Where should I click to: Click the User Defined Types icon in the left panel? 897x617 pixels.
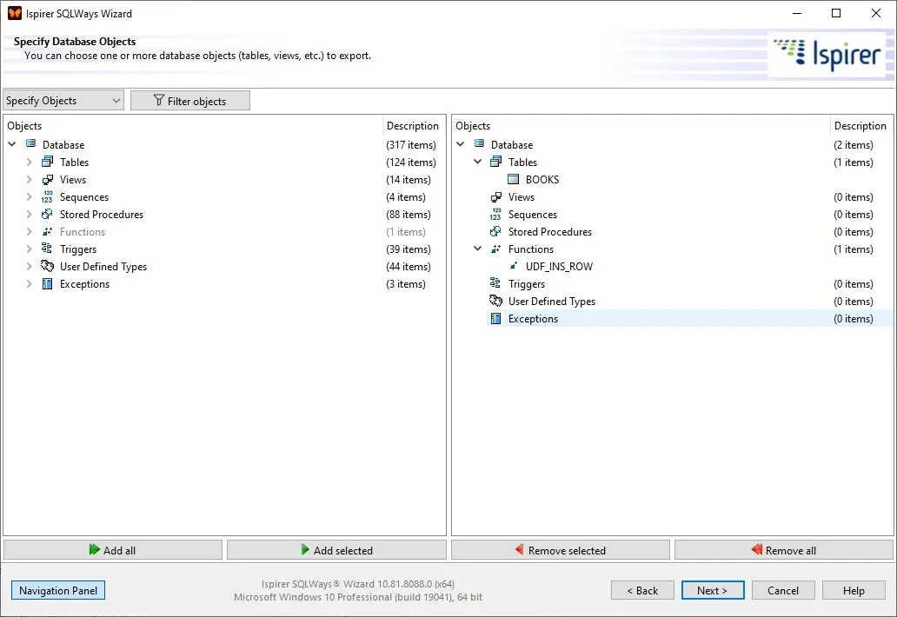click(x=47, y=266)
